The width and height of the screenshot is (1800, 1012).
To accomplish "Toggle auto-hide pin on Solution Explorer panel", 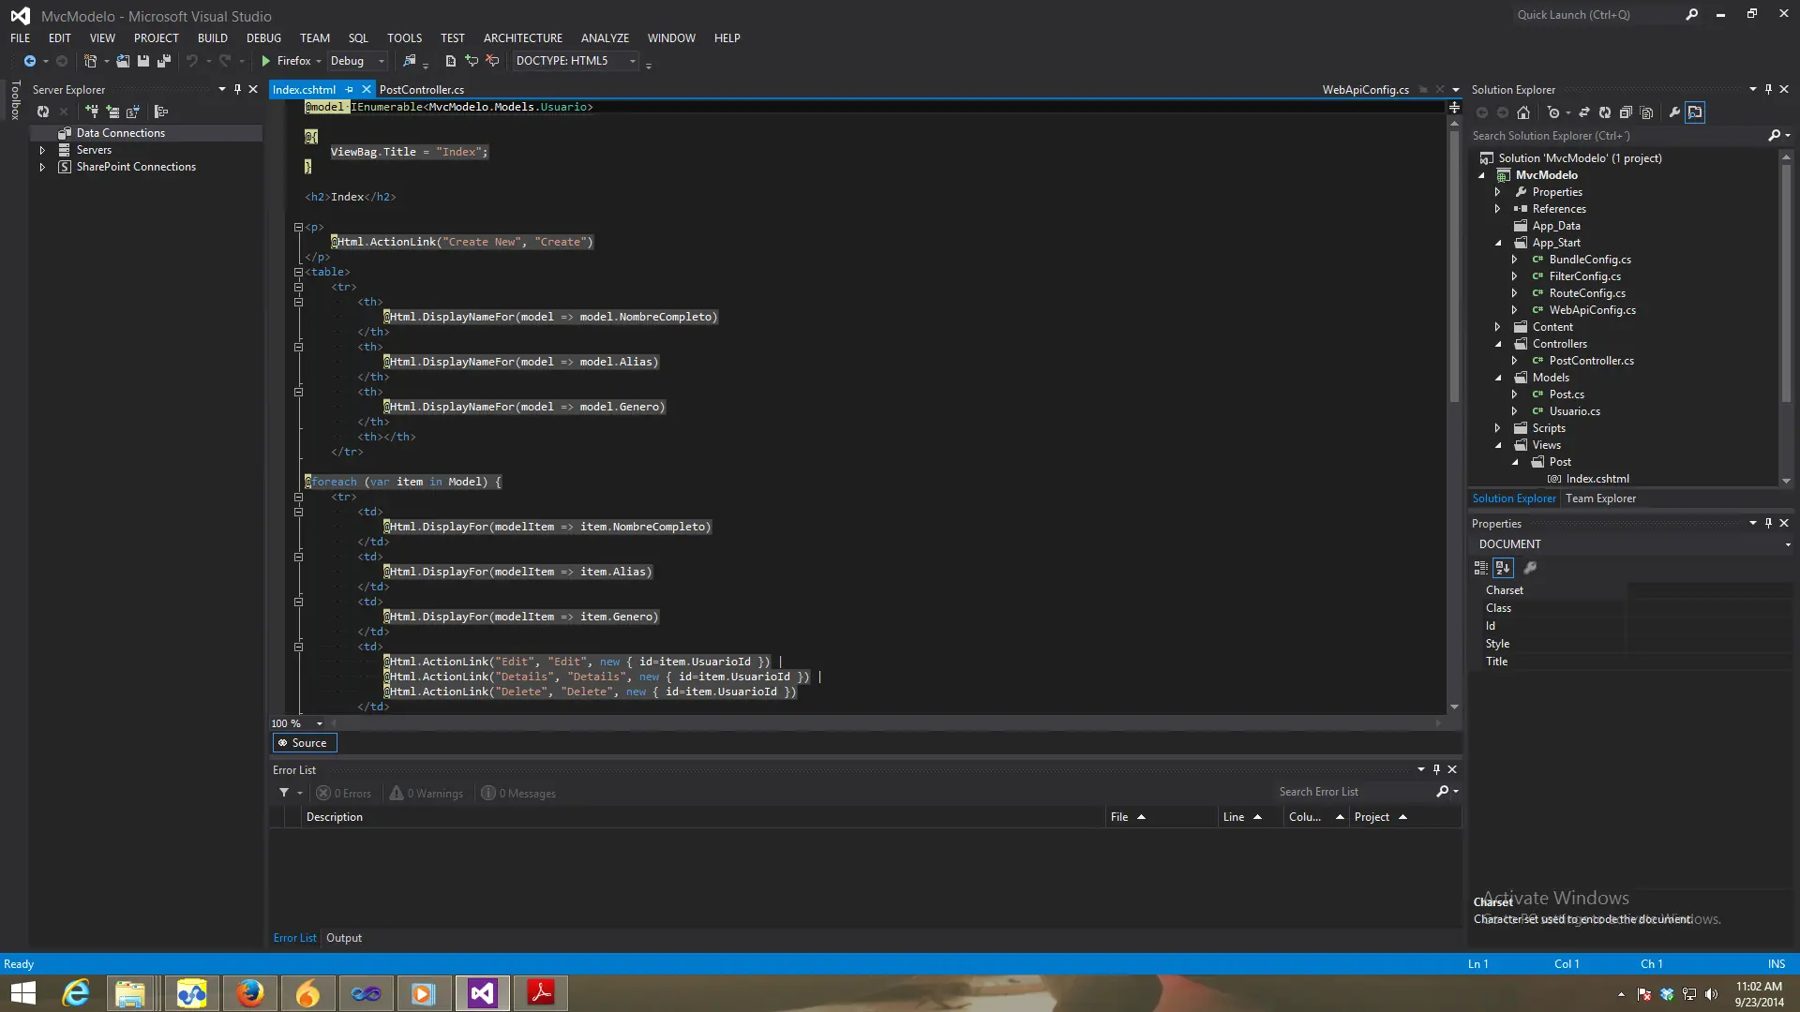I will pos(1768,90).
